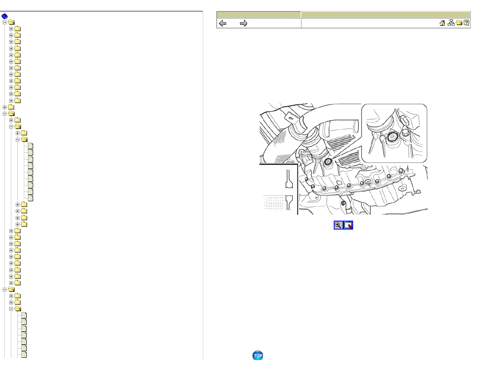Collapse the open folder containing nine documents
The height and width of the screenshot is (371, 480).
click(x=18, y=139)
